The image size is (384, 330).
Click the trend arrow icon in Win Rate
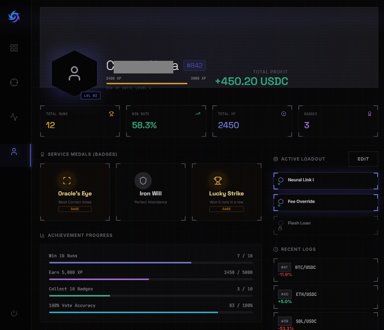click(198, 114)
